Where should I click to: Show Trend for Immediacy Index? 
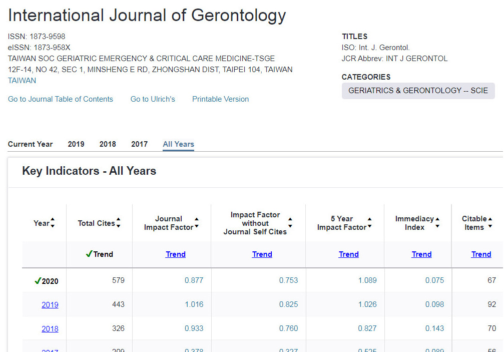coord(421,254)
